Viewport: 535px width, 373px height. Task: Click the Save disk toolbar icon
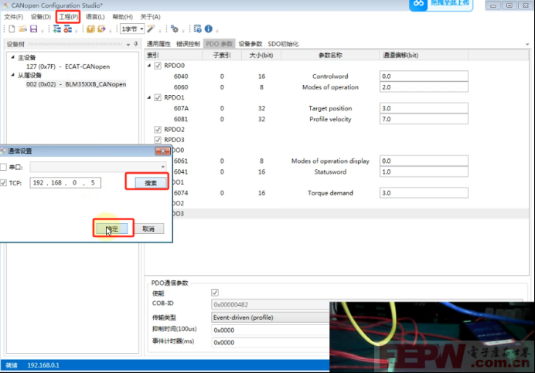[x=33, y=29]
